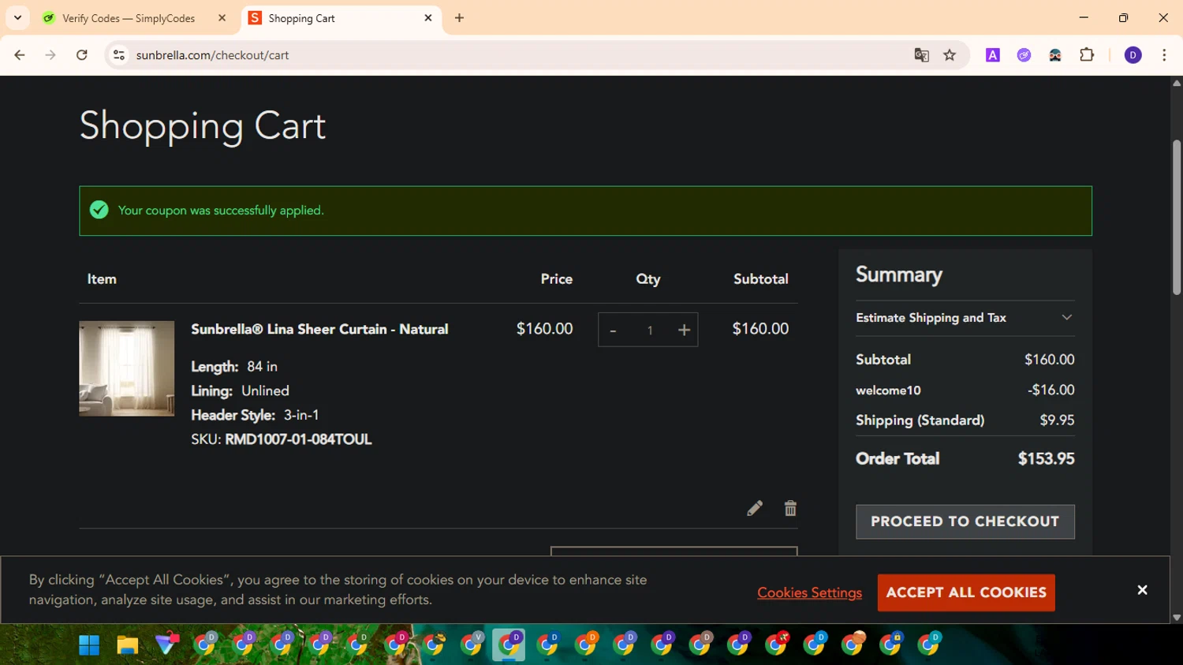Click the quantity field showing 1
The height and width of the screenshot is (665, 1183).
(x=650, y=331)
